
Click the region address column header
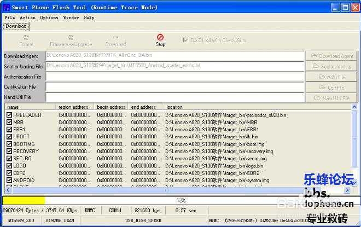(x=74, y=107)
